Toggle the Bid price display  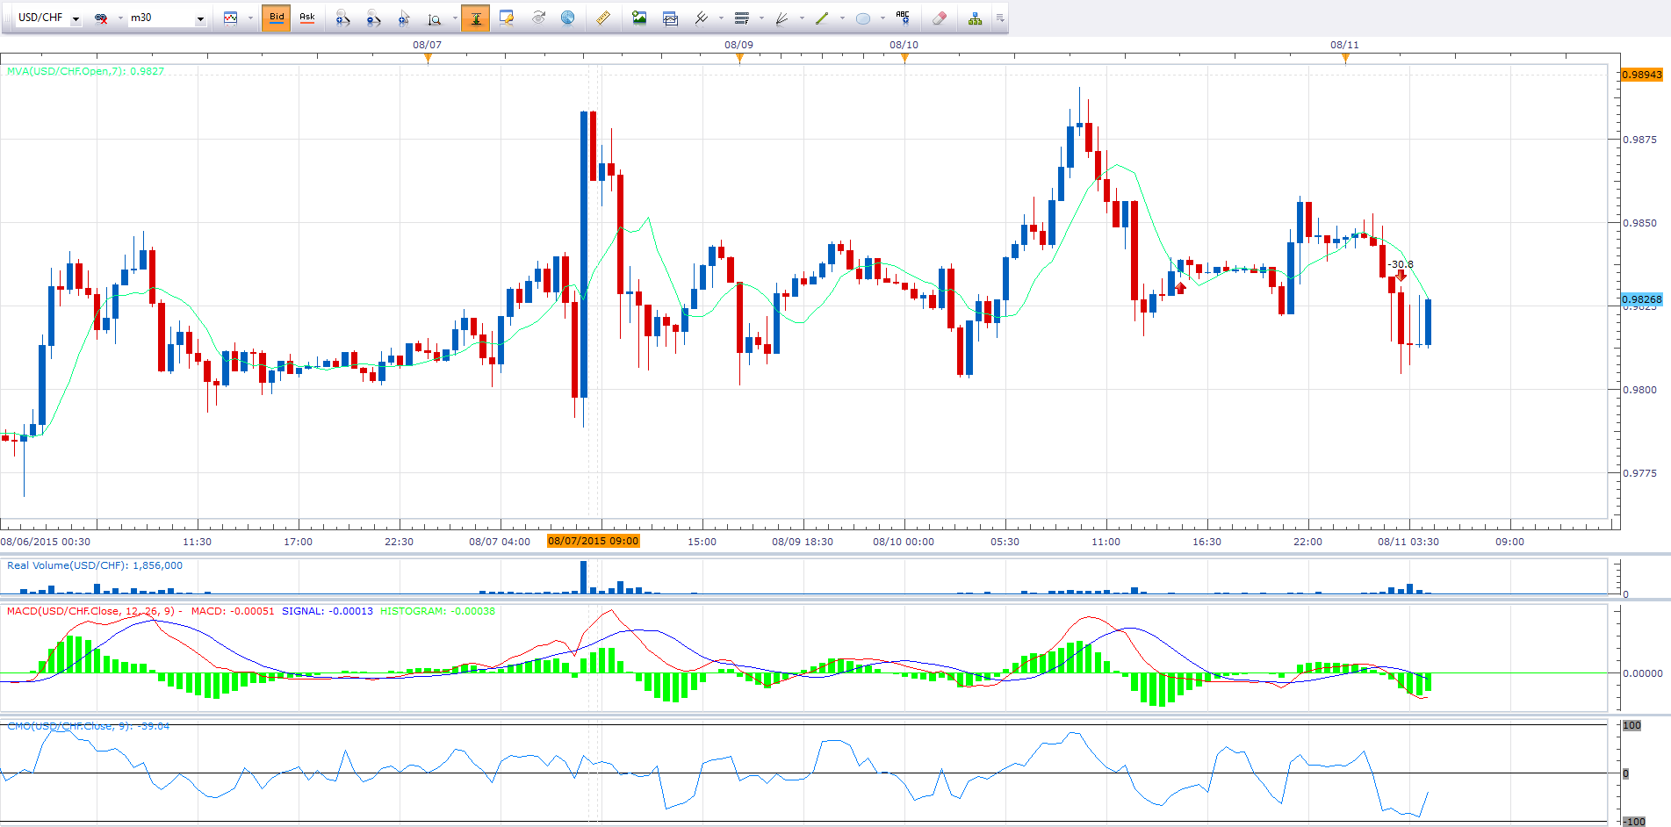click(x=277, y=18)
